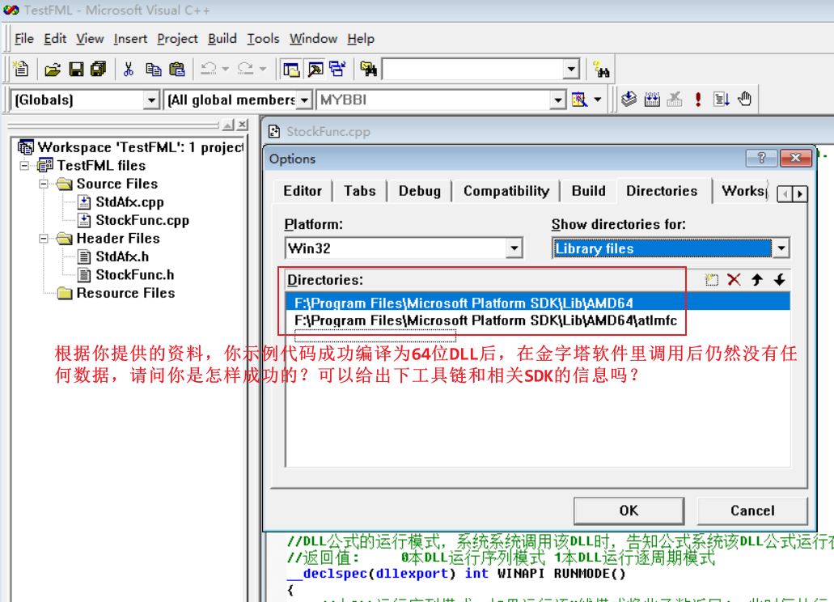Open the Tools menu

[x=263, y=39]
